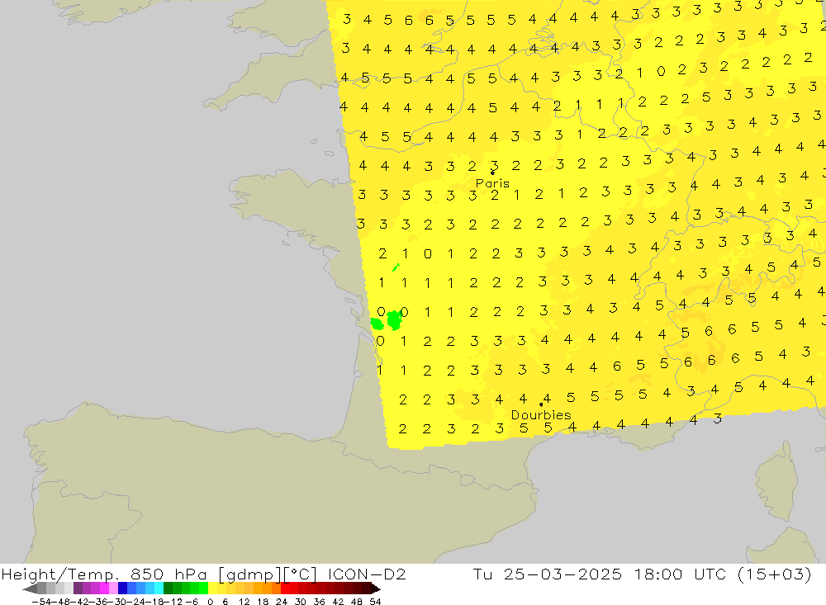This screenshot has height=605, width=826.
Task: Pick the dark purple swatch in the legend
Action: [78, 588]
